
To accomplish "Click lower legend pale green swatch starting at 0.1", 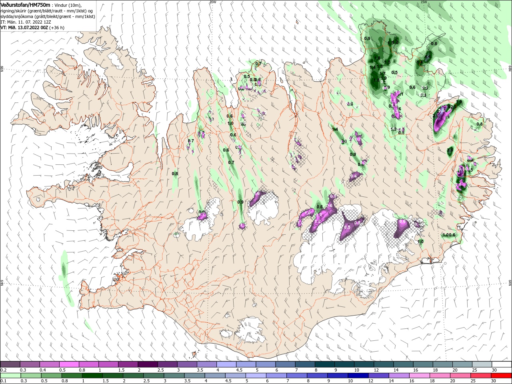I will pos(10,375).
